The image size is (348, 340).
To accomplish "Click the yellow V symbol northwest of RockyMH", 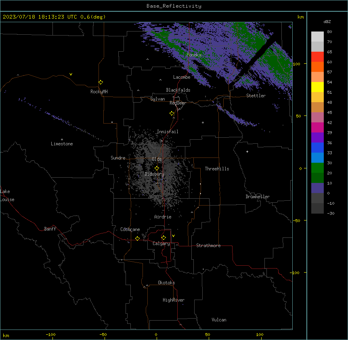I will (71, 74).
